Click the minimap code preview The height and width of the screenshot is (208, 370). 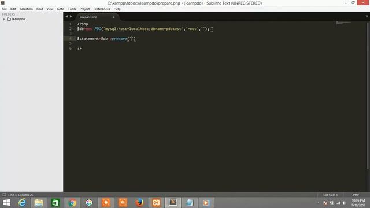(343, 23)
